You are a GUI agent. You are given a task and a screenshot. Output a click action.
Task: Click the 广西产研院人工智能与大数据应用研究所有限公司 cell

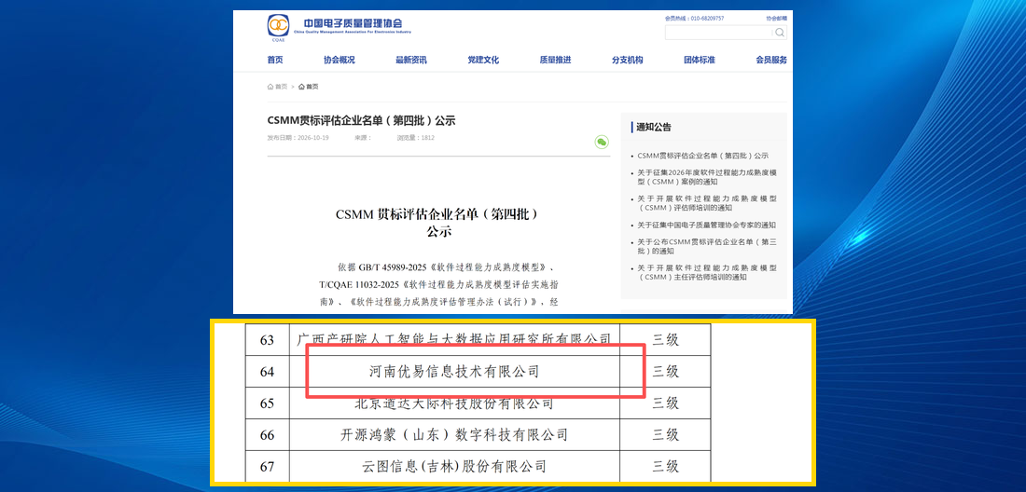454,340
